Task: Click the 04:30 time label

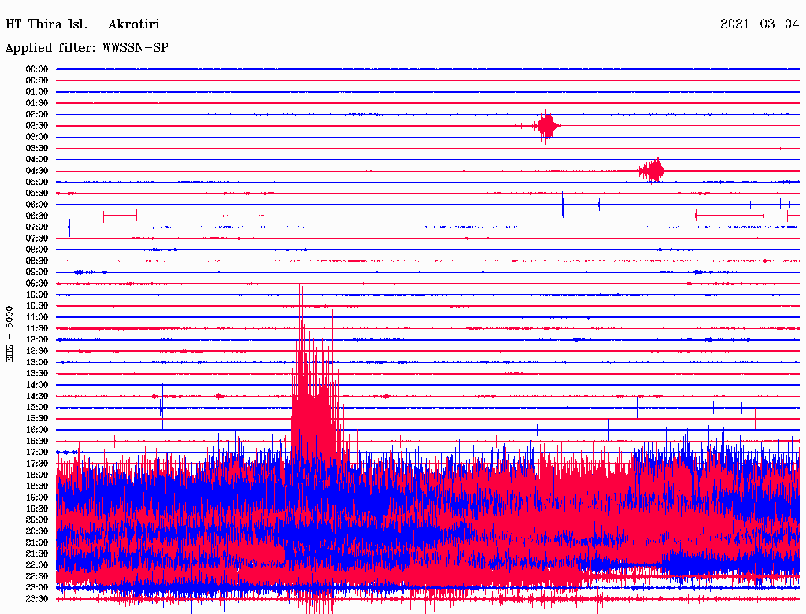Action: tap(37, 171)
